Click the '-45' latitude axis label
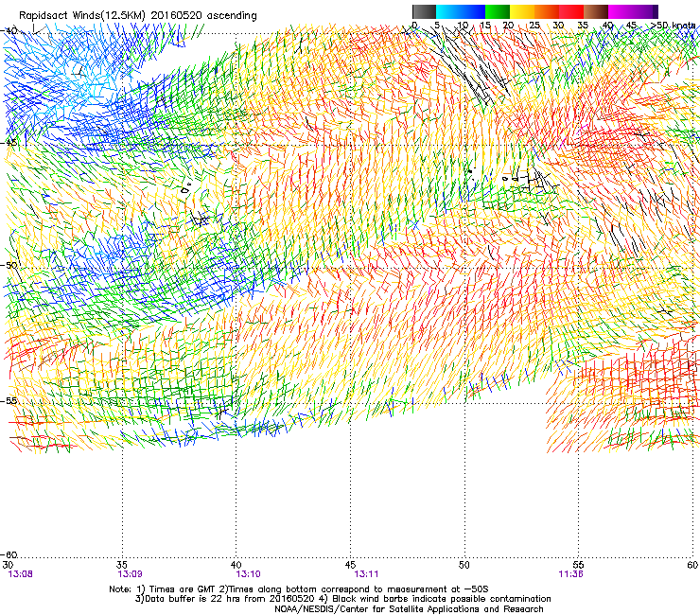 (9, 143)
